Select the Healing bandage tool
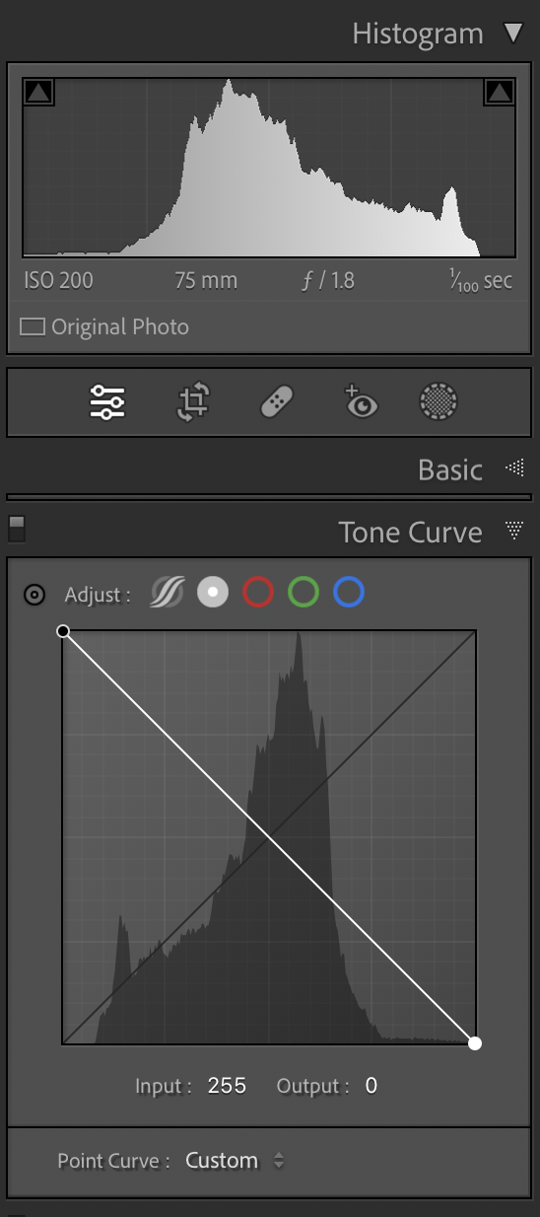This screenshot has height=1217, width=540. [278, 401]
